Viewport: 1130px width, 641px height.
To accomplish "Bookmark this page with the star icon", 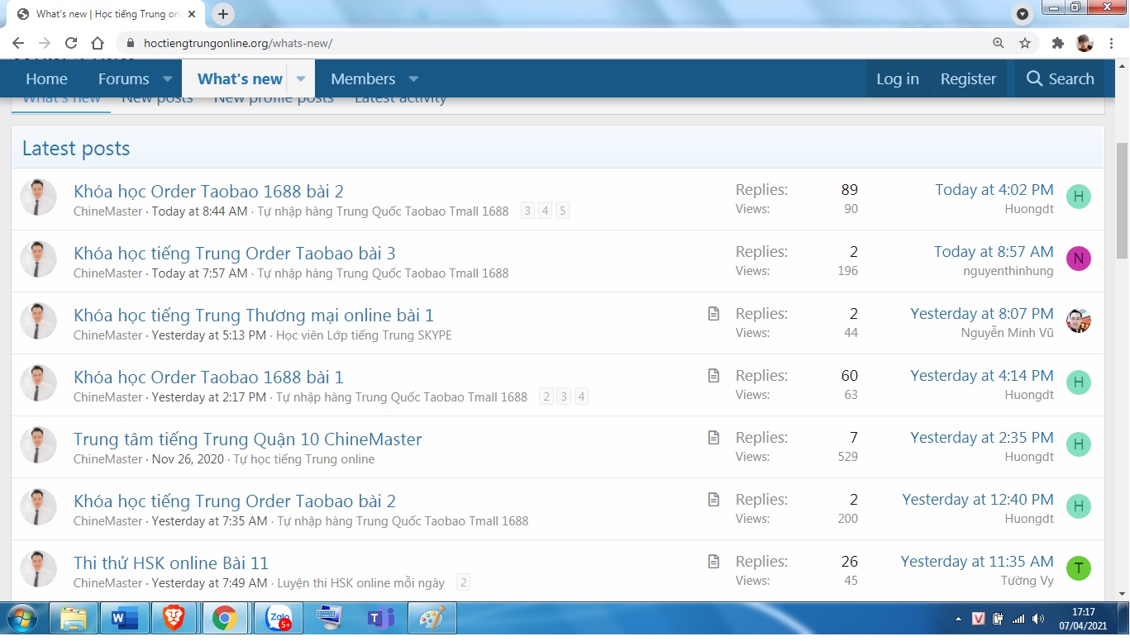I will (1025, 43).
